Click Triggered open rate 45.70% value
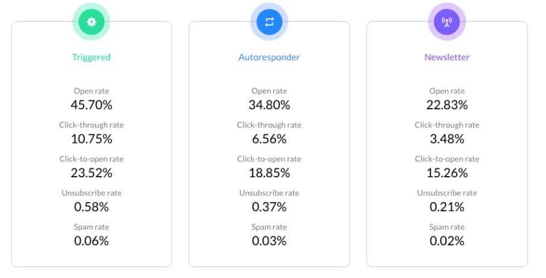546x278 pixels. (91, 105)
